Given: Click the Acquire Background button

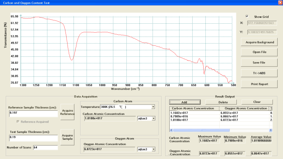Looking at the screenshot, I should click(259, 42).
